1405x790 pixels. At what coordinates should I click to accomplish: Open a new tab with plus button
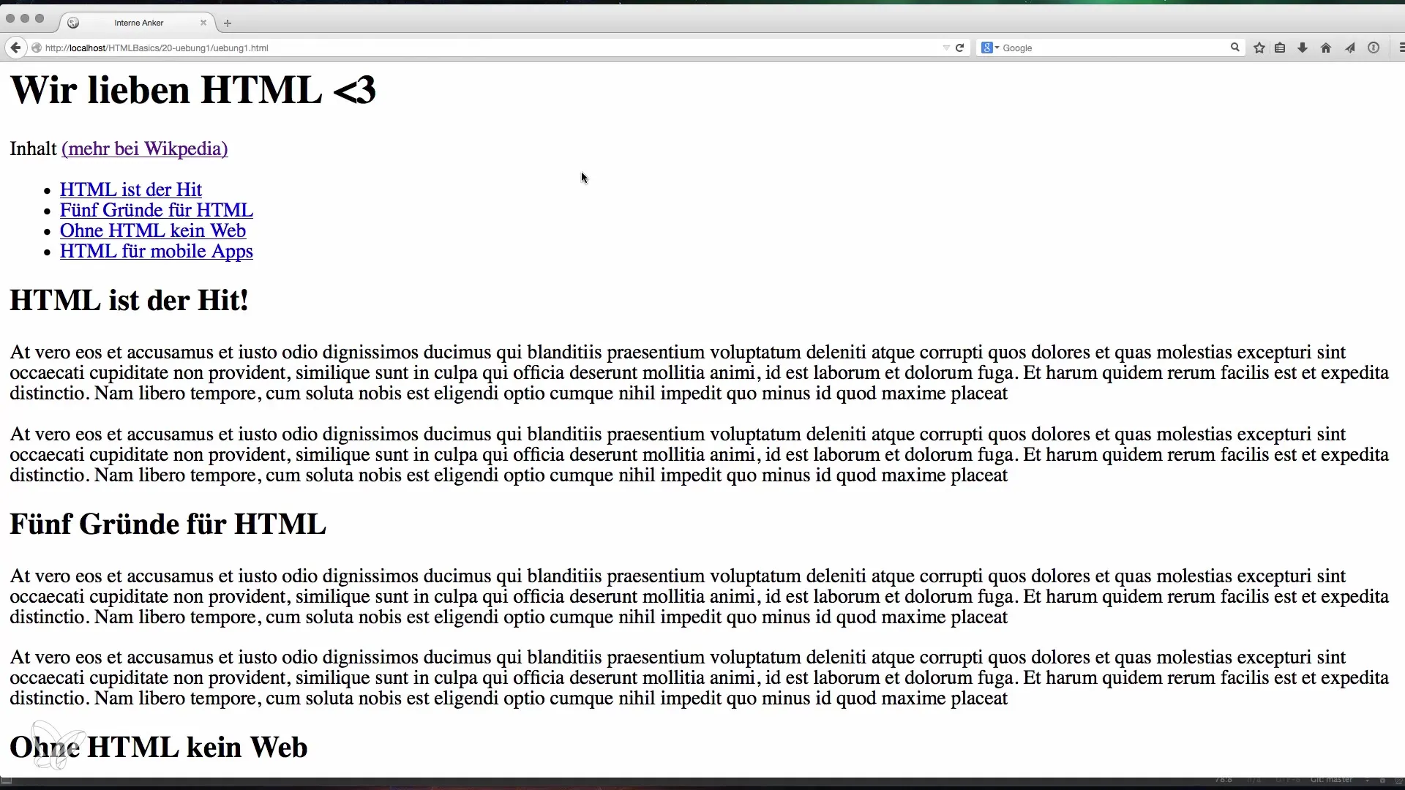click(228, 23)
